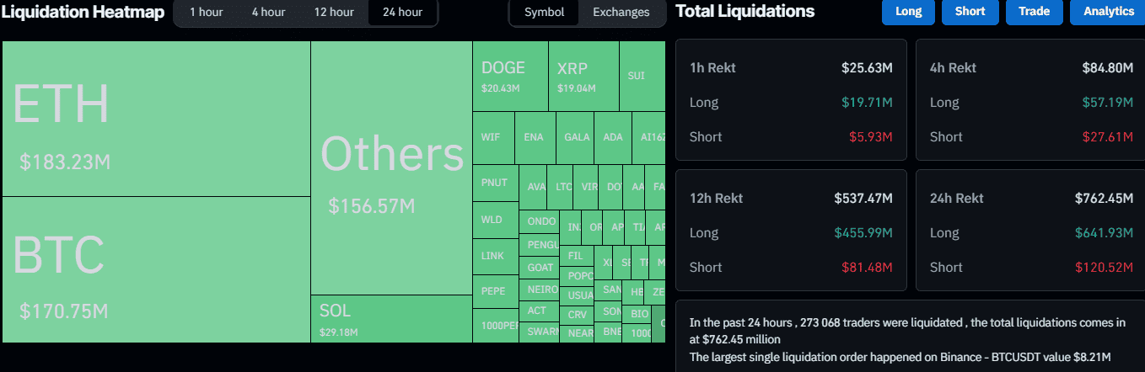Choose the 12 hour timeframe
This screenshot has width=1145, height=372.
click(x=334, y=13)
